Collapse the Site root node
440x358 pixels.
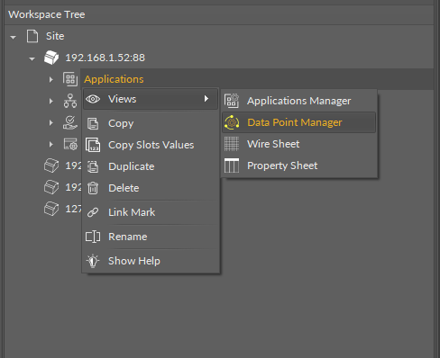[13, 37]
